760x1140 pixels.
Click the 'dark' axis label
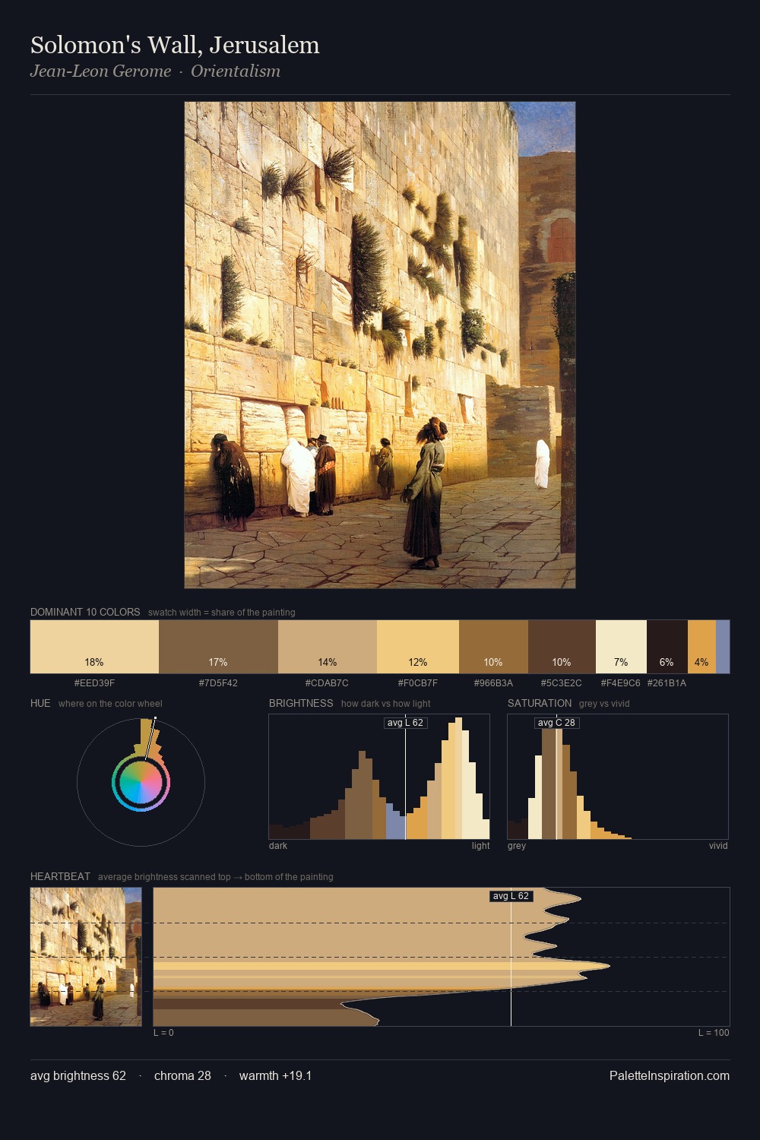(x=278, y=846)
